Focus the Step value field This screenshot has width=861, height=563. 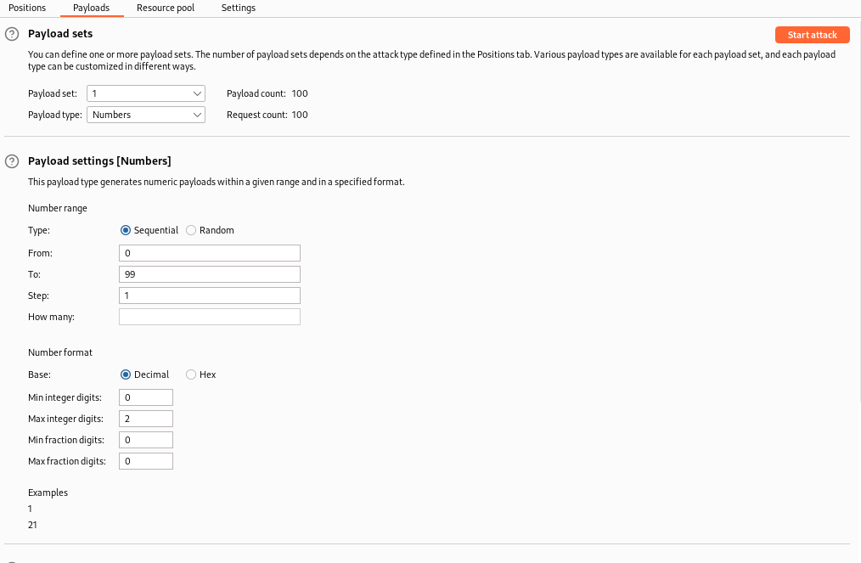point(210,296)
